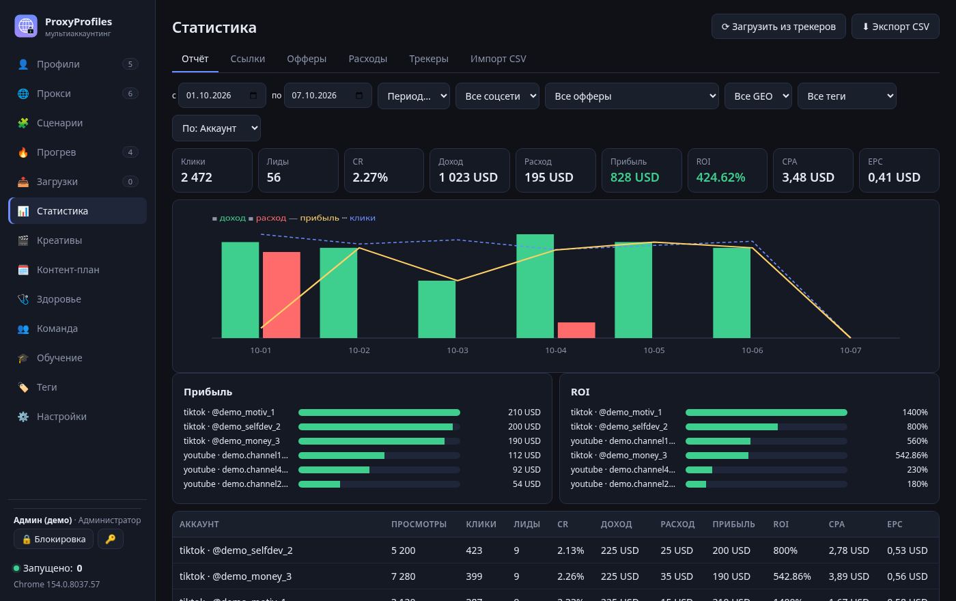Click the Прибыль bar for @demo_motiv_1
This screenshot has width=956, height=601.
pos(379,413)
